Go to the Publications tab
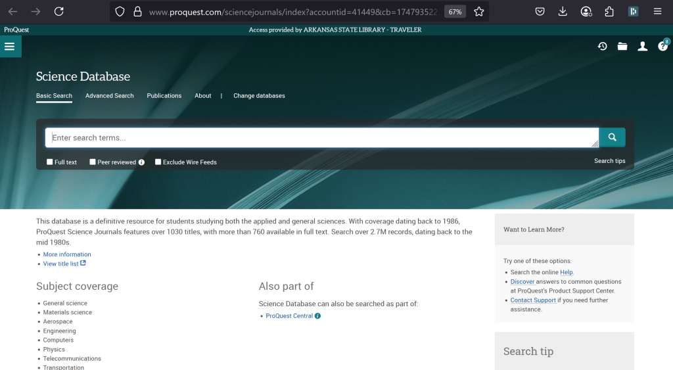Screen dimensions: 673x370 click(164, 96)
